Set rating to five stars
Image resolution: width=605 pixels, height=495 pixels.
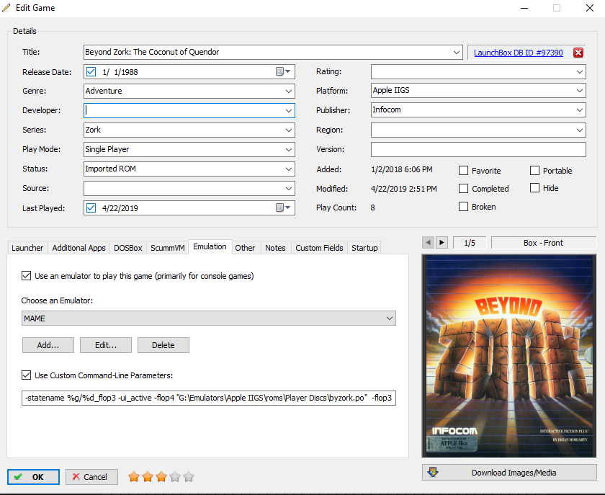189,477
